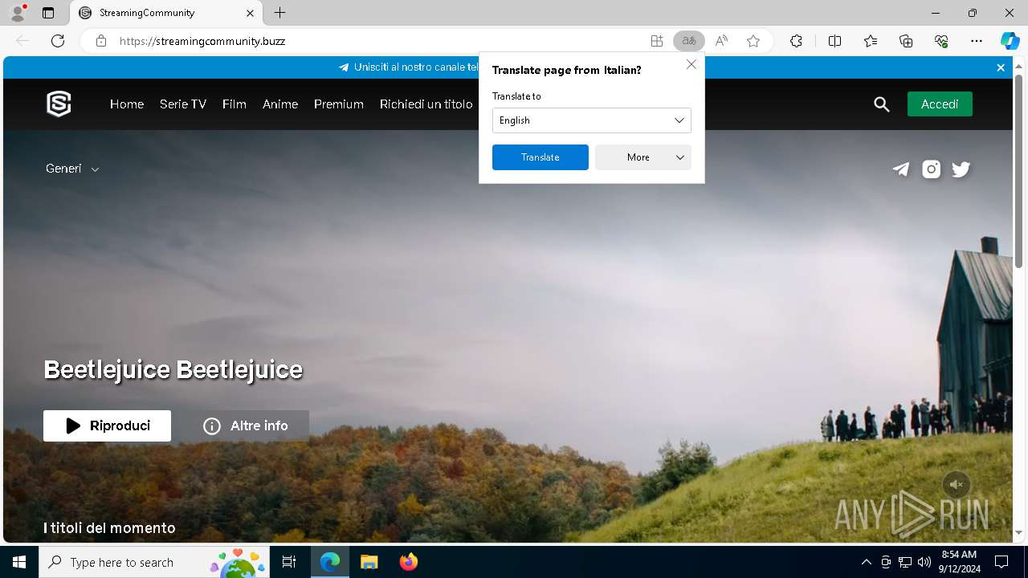The image size is (1028, 578).
Task: Open the Instagram social icon
Action: click(931, 169)
